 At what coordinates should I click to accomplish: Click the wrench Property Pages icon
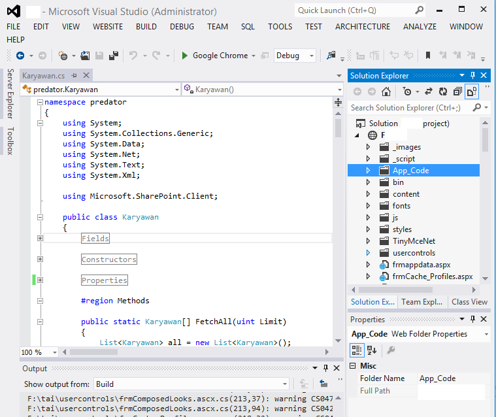391,350
